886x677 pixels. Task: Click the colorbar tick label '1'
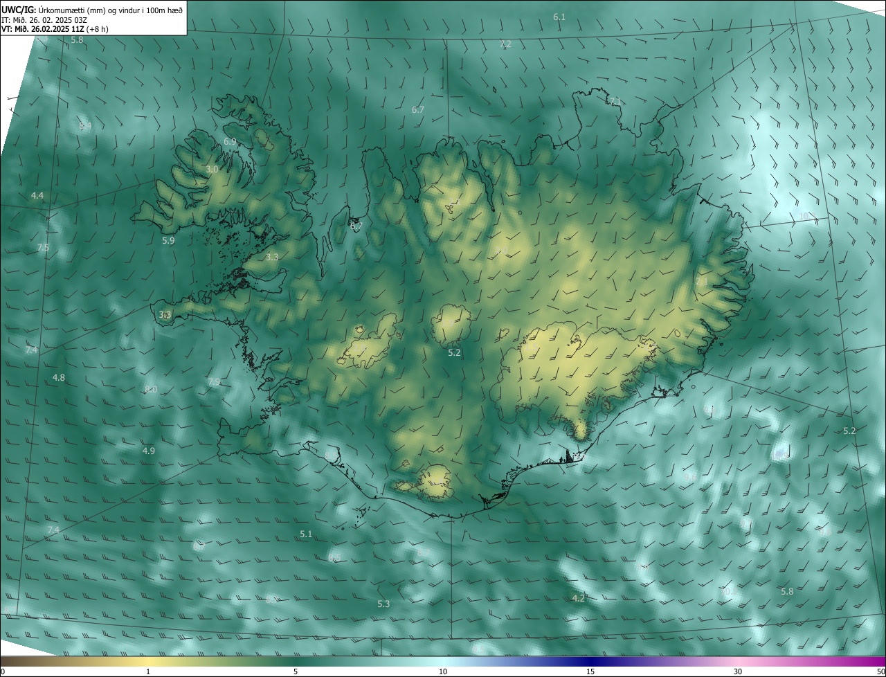[148, 671]
